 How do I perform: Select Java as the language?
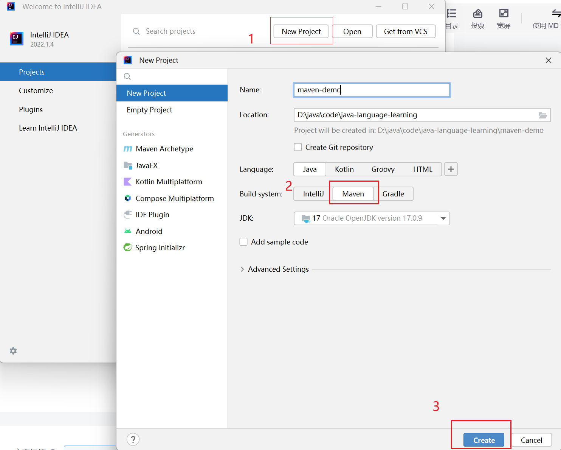(x=310, y=169)
